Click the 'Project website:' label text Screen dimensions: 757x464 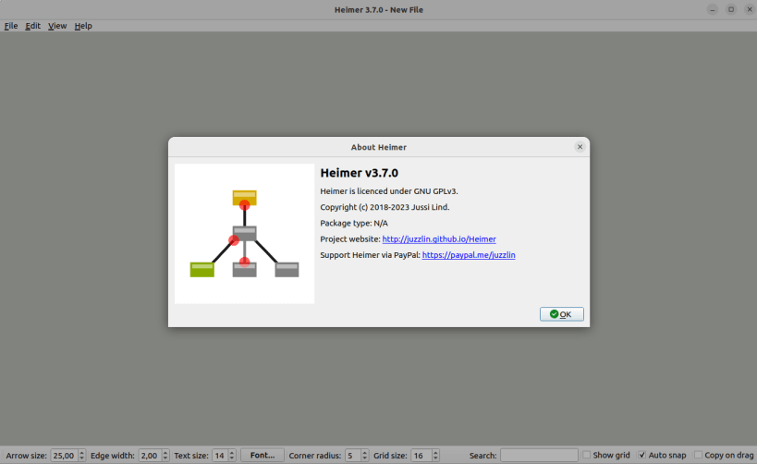(x=350, y=239)
